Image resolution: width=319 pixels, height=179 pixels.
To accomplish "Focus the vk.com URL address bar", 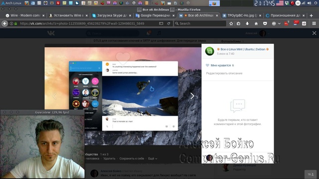I will [x=82, y=23].
